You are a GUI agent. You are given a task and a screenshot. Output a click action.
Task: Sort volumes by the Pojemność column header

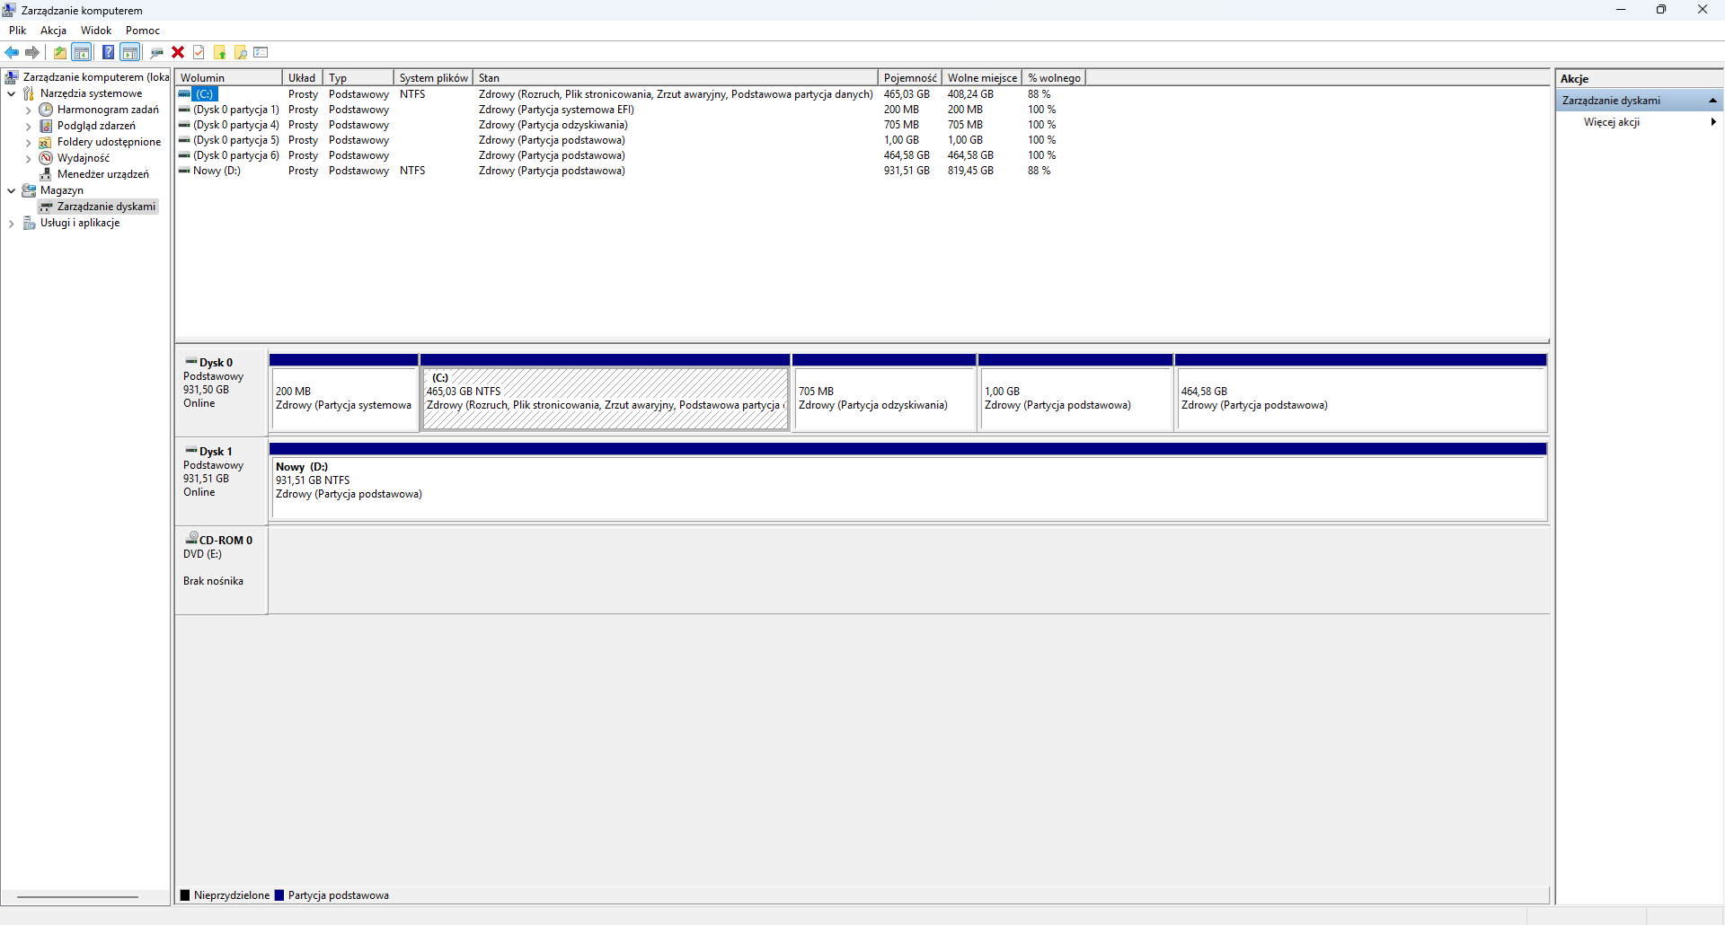(x=909, y=78)
